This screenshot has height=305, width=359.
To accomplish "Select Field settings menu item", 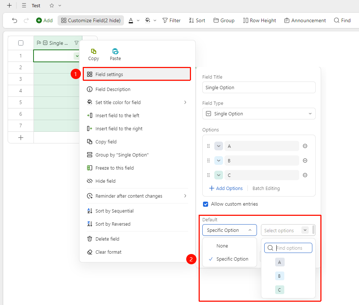I will [x=137, y=74].
